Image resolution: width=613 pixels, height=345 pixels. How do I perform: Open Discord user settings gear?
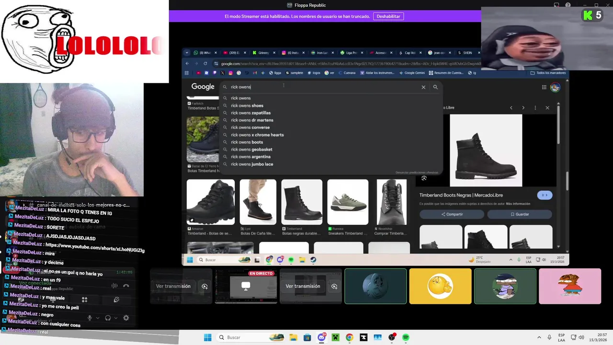coord(126,318)
